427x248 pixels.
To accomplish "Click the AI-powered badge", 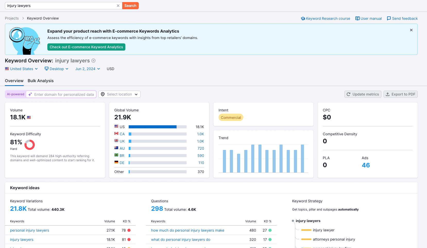I will pyautogui.click(x=15, y=94).
